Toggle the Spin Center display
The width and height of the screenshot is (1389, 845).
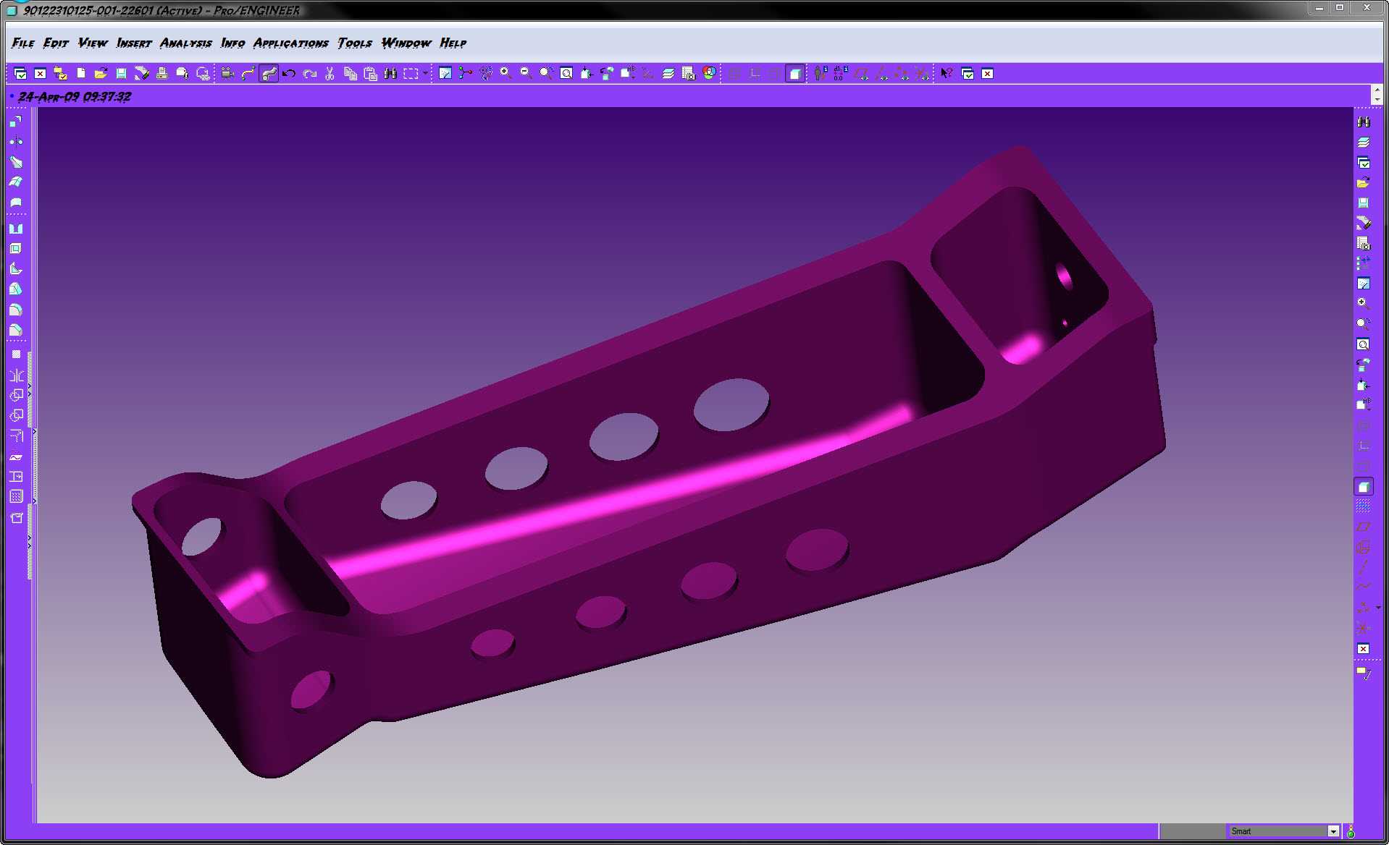(465, 73)
